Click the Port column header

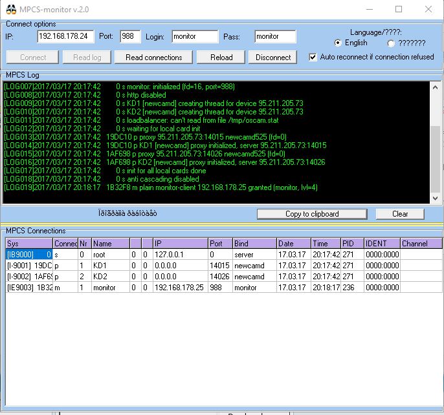220,243
